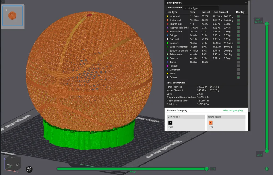
Task: Open the layers view icon at bottom right
Action: (x=267, y=169)
